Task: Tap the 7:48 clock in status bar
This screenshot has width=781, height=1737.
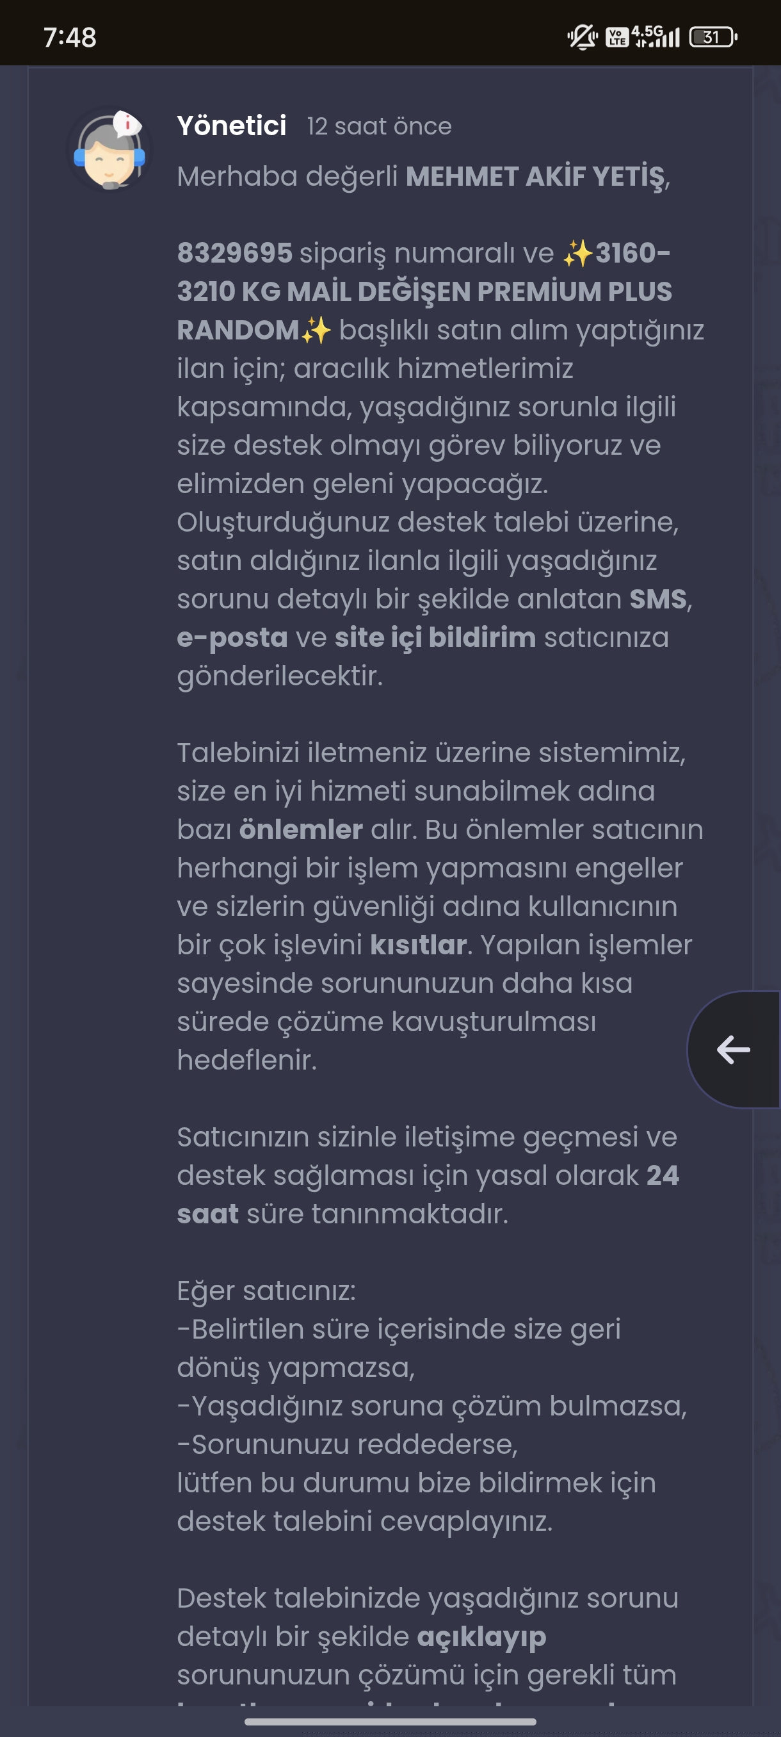Action: 70,38
